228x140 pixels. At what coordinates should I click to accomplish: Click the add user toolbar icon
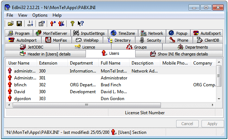(53, 24)
